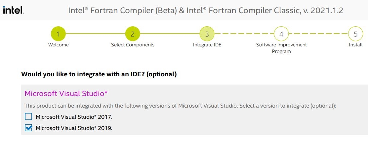Select the step 3 circle
This screenshot has width=368, height=152.
207,34
